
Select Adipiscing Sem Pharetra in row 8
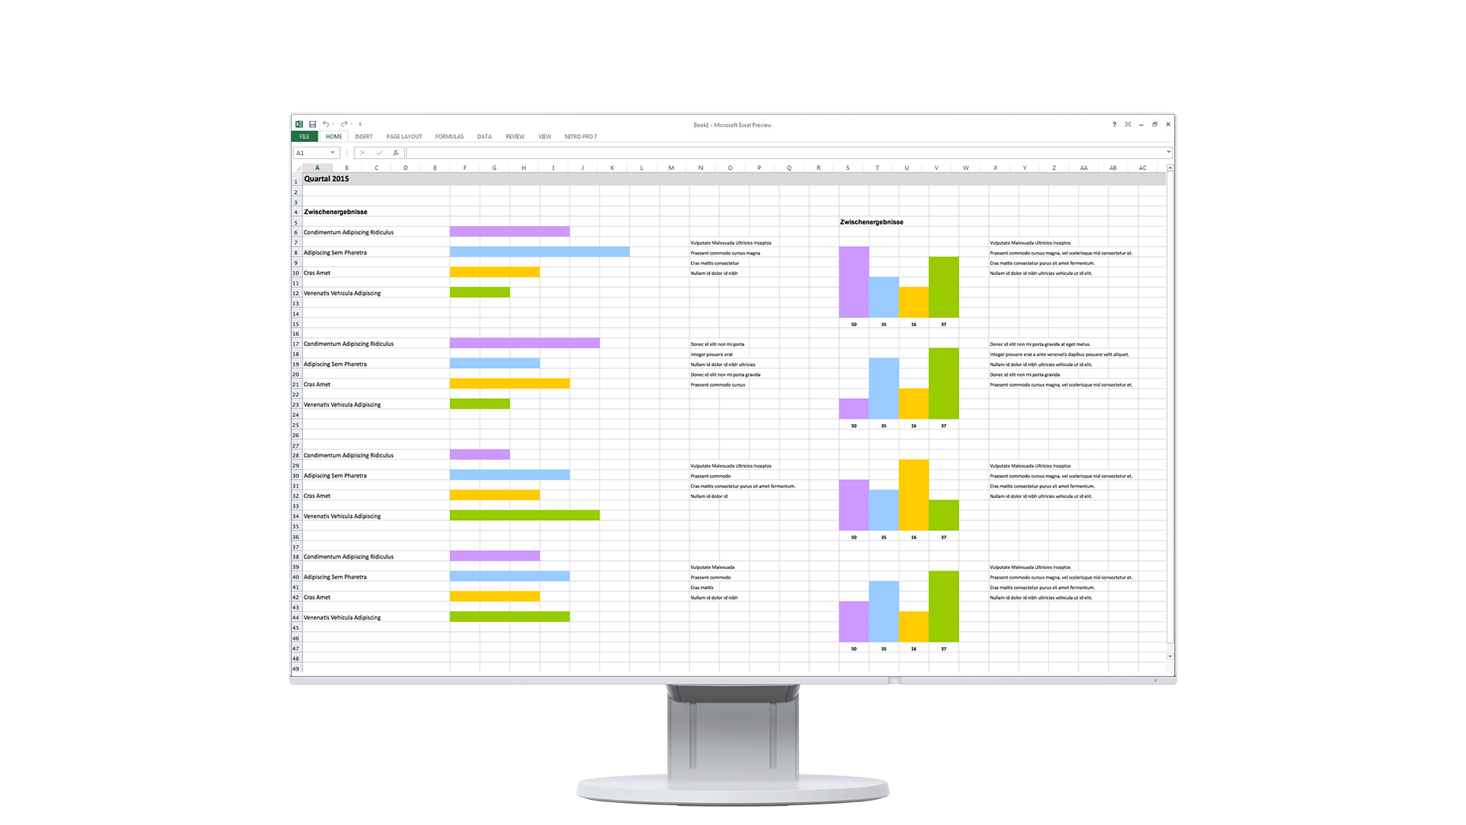pyautogui.click(x=335, y=253)
